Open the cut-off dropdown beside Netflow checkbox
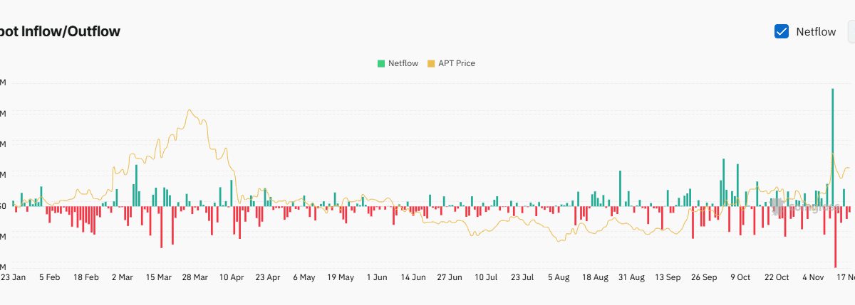855x305 pixels. 850,31
